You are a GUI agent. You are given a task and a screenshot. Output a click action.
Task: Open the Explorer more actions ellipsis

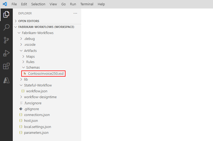point(75,13)
